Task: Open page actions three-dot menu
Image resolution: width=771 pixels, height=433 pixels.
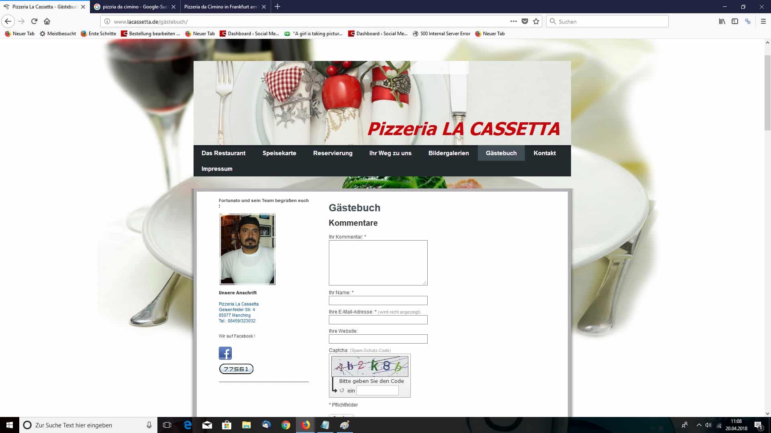Action: [x=513, y=21]
